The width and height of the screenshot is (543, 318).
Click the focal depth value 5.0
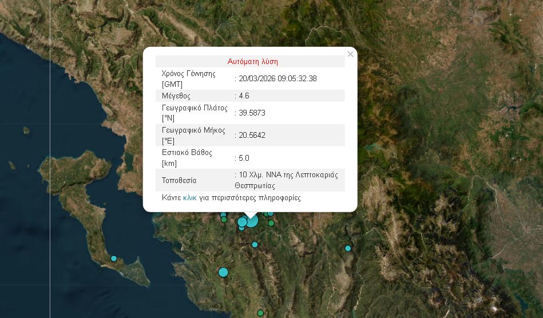[x=244, y=158]
